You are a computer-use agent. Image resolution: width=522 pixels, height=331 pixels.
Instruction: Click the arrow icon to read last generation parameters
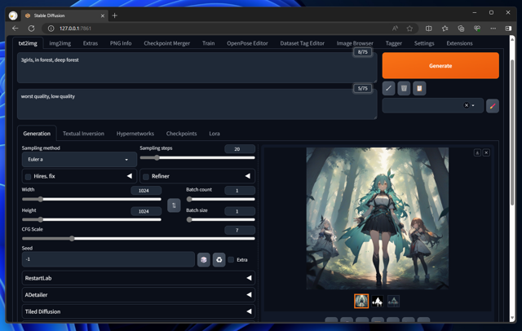click(389, 88)
